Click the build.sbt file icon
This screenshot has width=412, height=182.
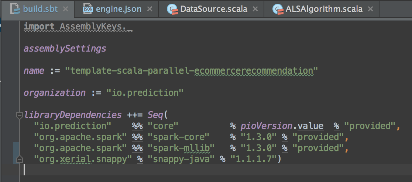click(x=15, y=9)
